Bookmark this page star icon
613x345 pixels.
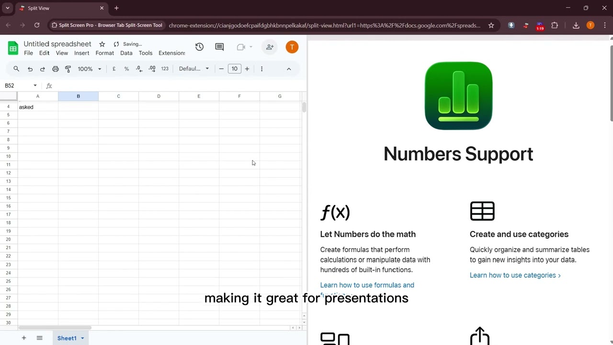click(x=491, y=25)
